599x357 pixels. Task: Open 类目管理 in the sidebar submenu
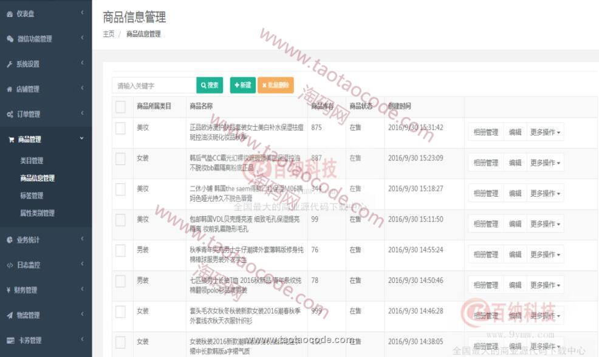pos(32,161)
